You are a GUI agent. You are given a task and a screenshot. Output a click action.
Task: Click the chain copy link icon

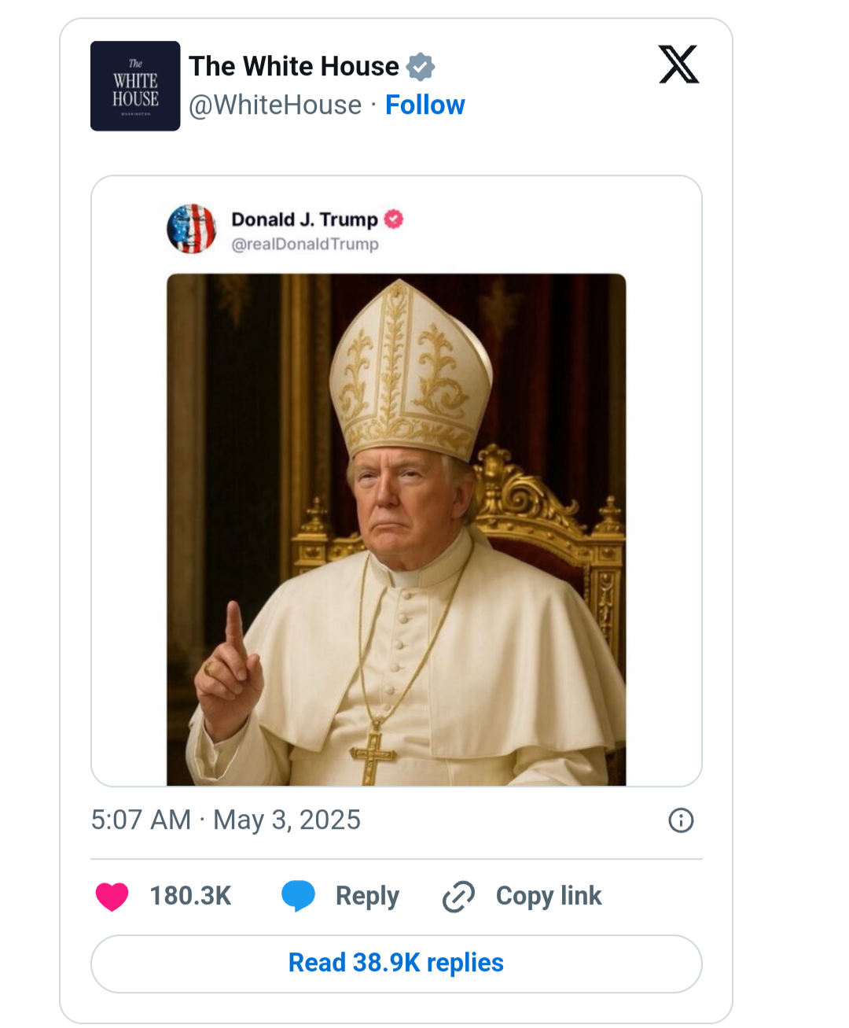(458, 897)
